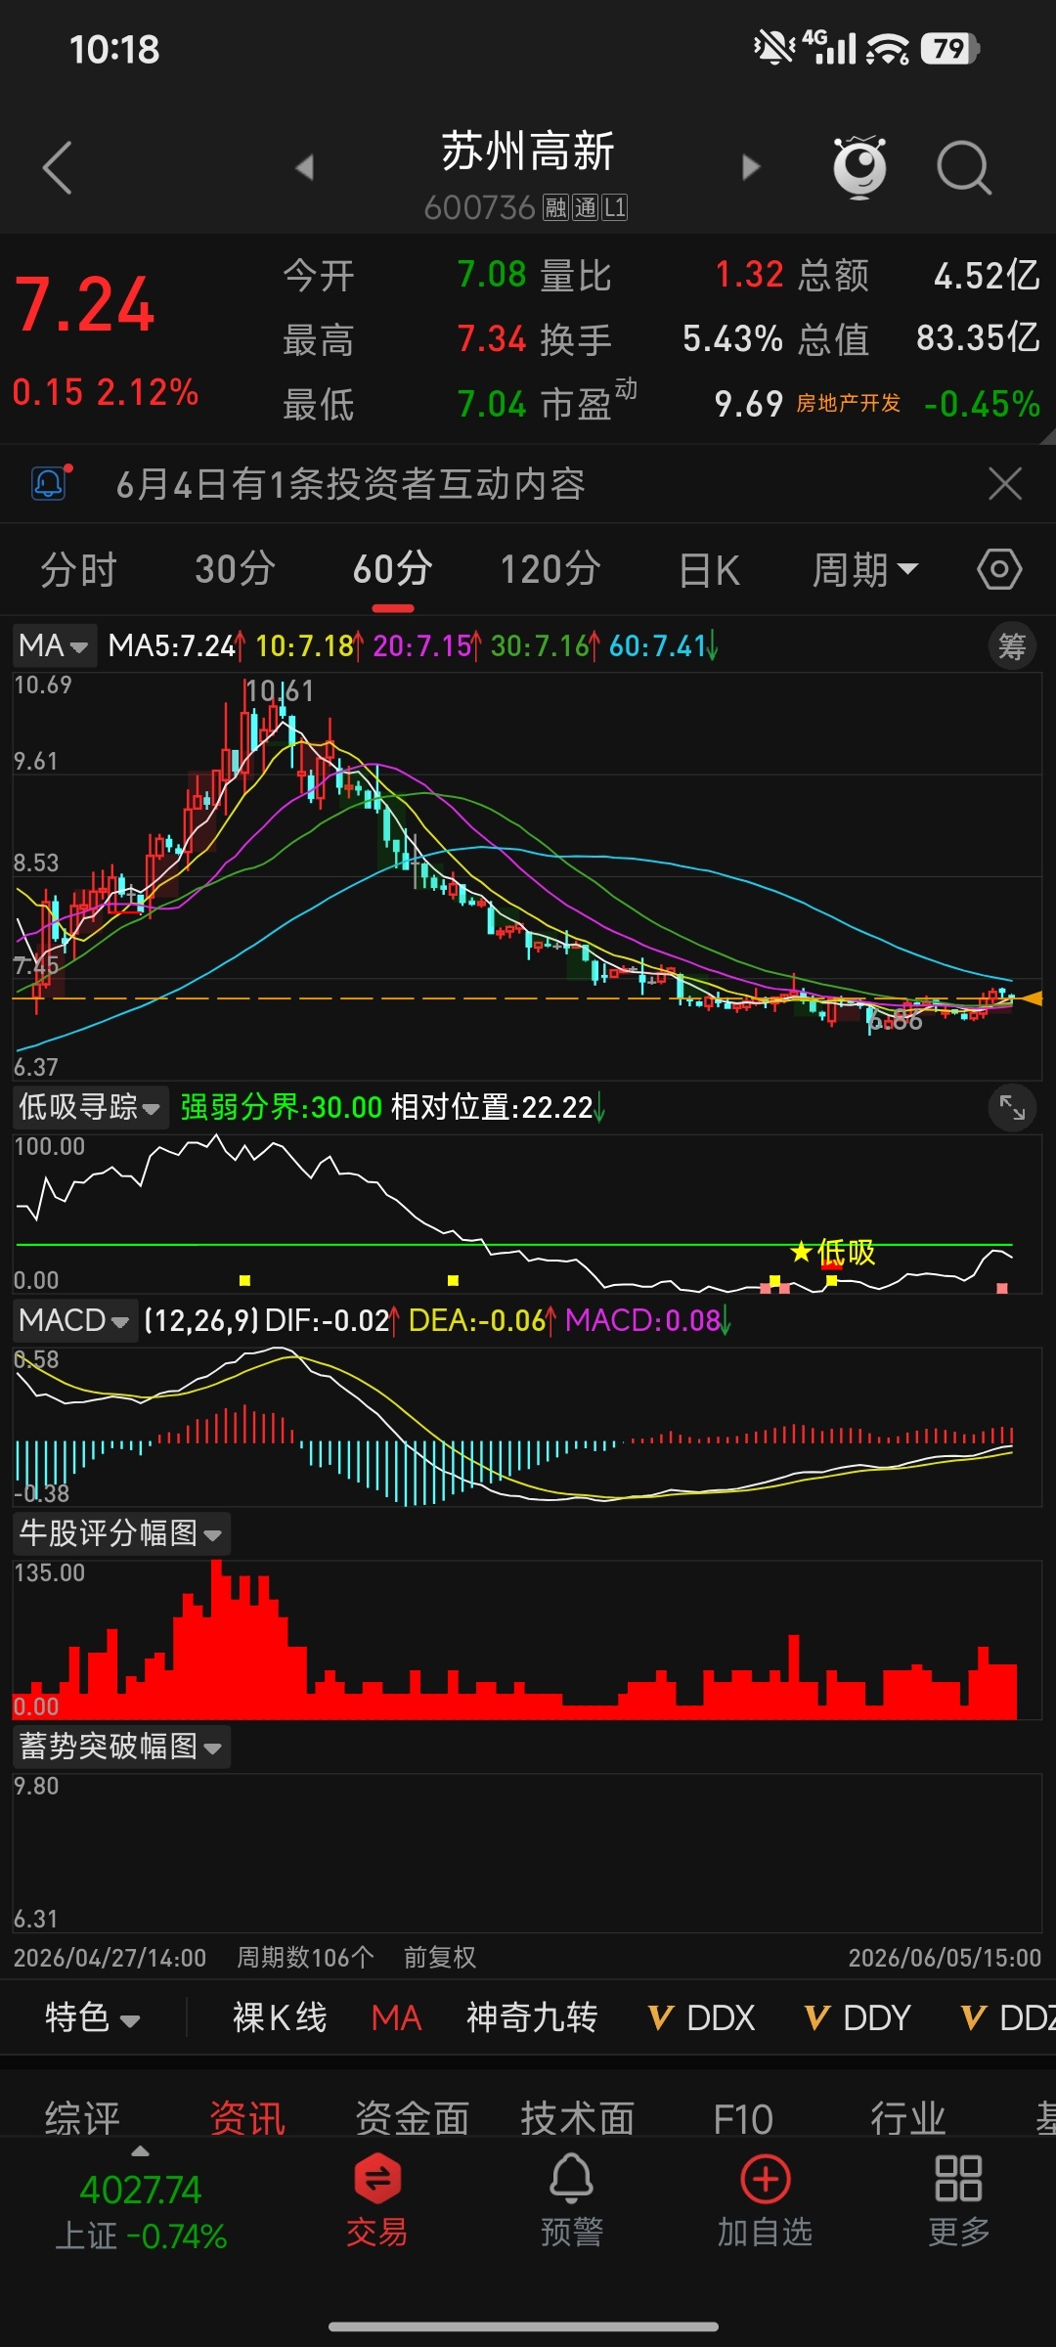The width and height of the screenshot is (1056, 2347).
Task: Tap the MACD histogram chart area
Action: (x=528, y=1426)
